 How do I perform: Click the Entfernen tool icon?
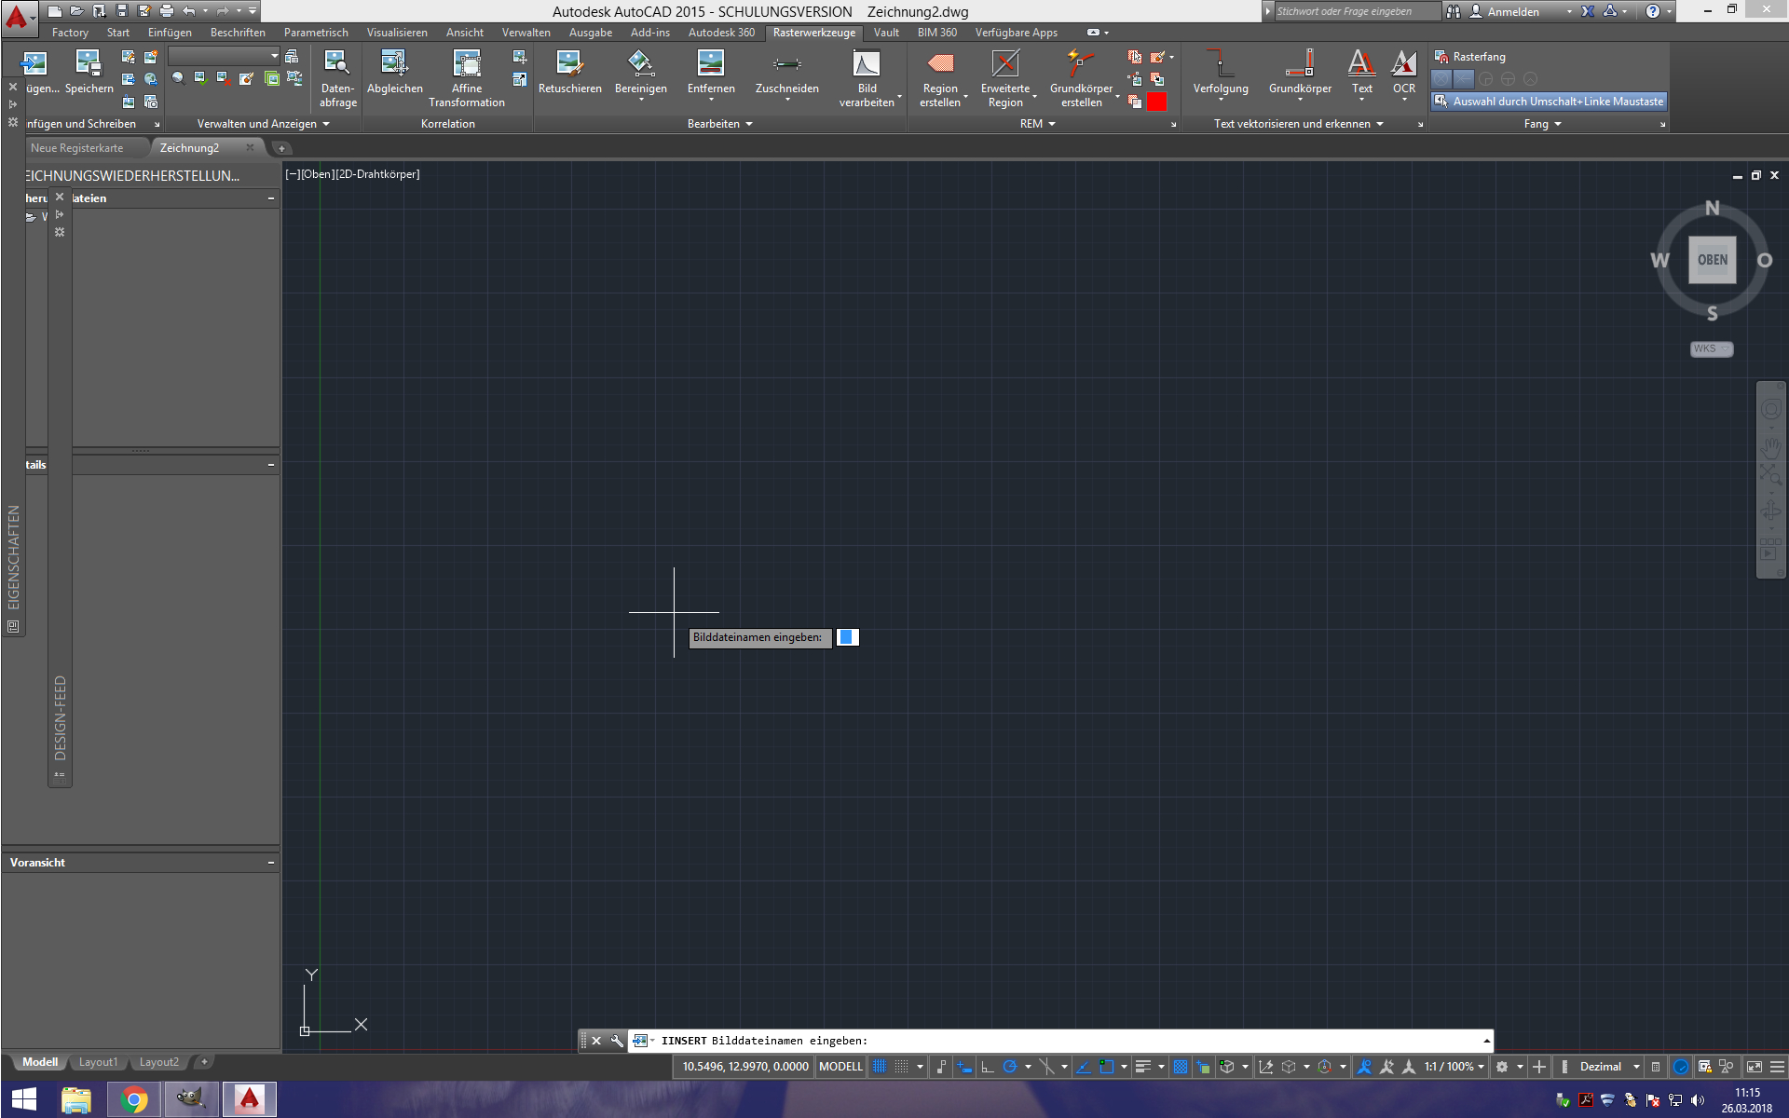[711, 63]
